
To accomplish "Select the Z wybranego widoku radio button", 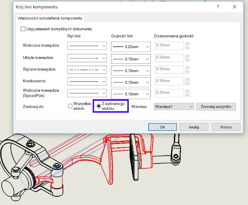I will [x=99, y=106].
